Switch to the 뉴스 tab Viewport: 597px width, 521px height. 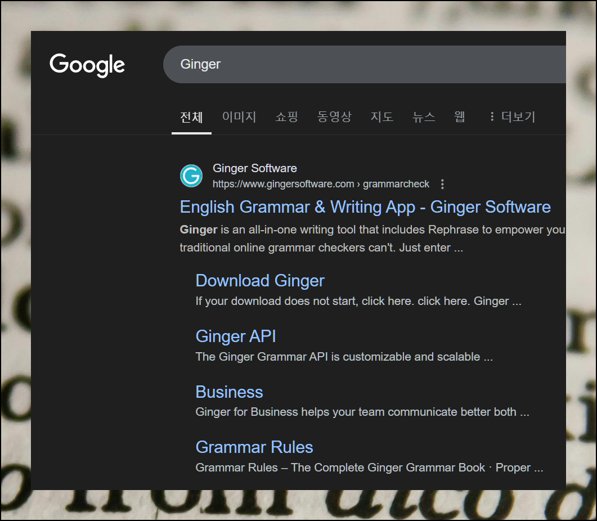[x=424, y=116]
